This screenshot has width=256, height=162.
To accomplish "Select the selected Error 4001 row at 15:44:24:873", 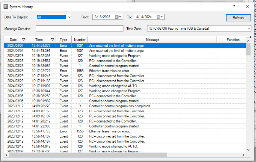I will 125,45.
